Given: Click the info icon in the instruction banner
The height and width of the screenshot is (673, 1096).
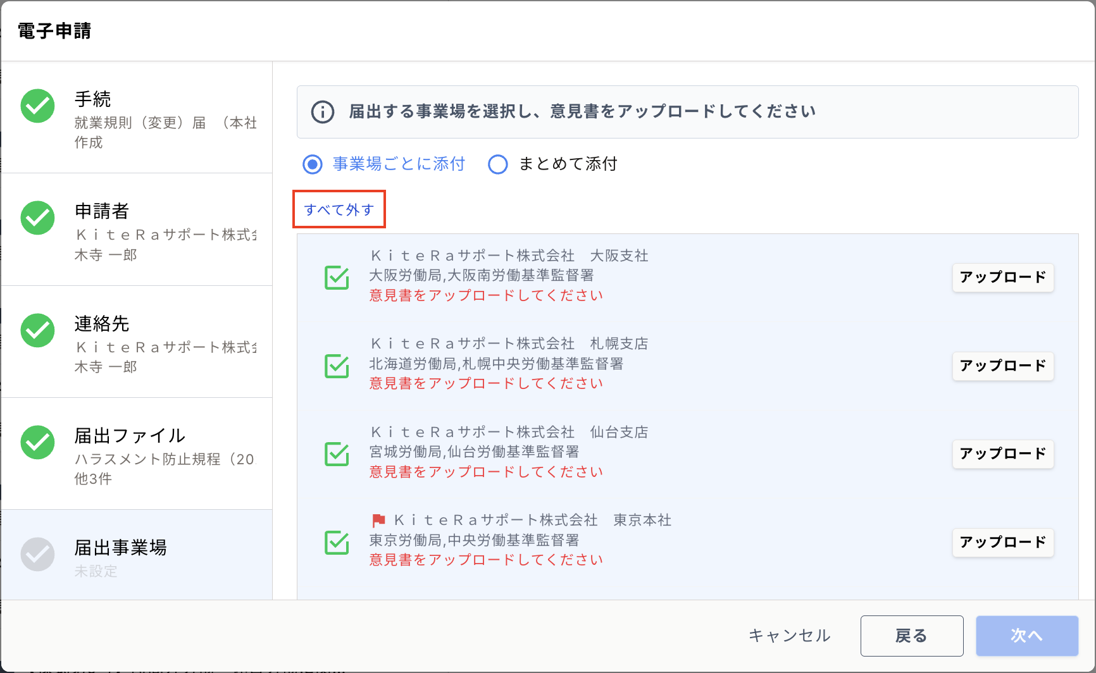Looking at the screenshot, I should (323, 113).
